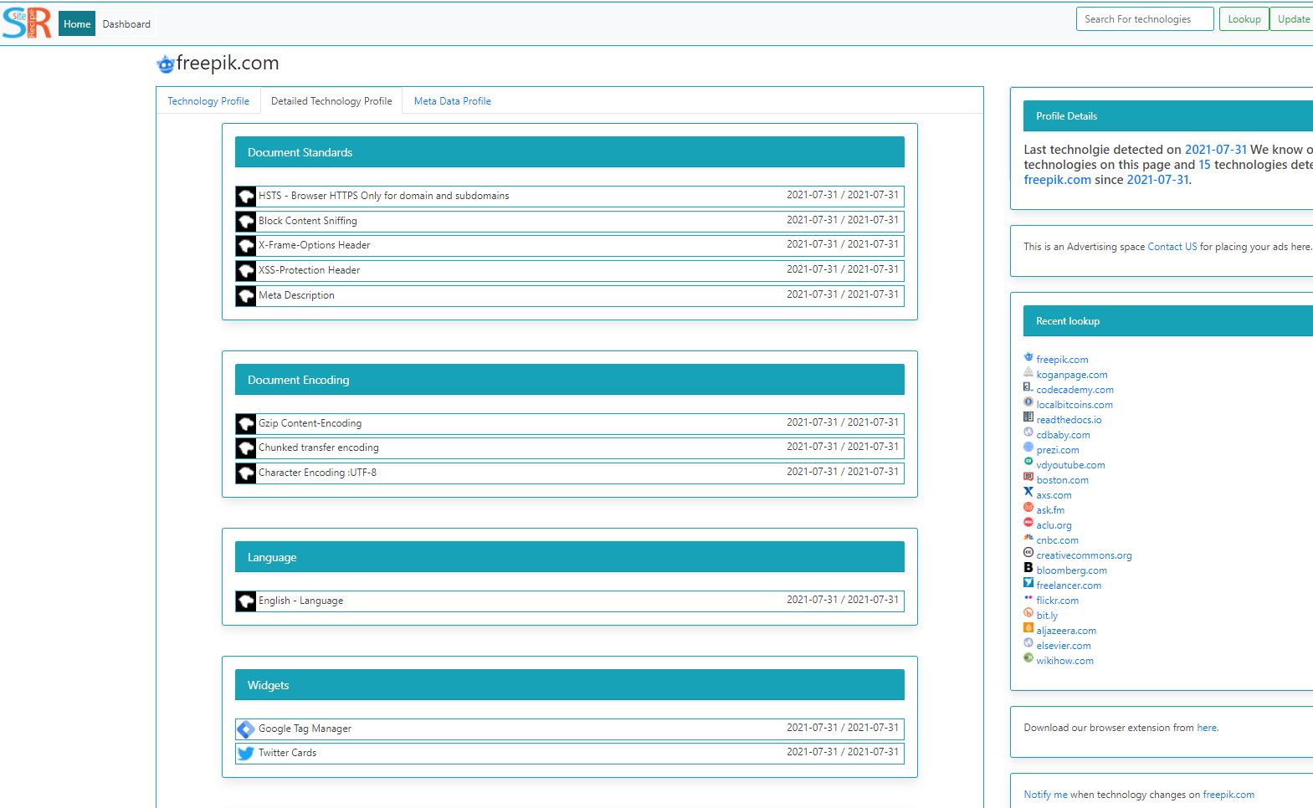Click the icon next to HSTS row
The height and width of the screenshot is (808, 1313).
[245, 197]
